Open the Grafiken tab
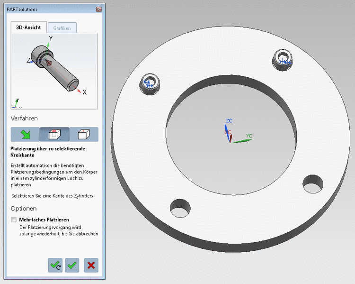The height and width of the screenshot is (284, 355). (62, 28)
